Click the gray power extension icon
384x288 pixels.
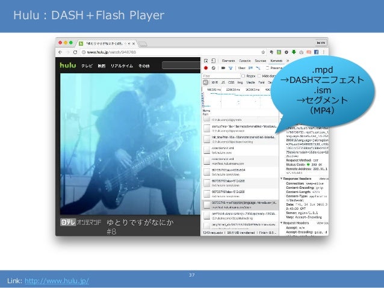coord(302,52)
